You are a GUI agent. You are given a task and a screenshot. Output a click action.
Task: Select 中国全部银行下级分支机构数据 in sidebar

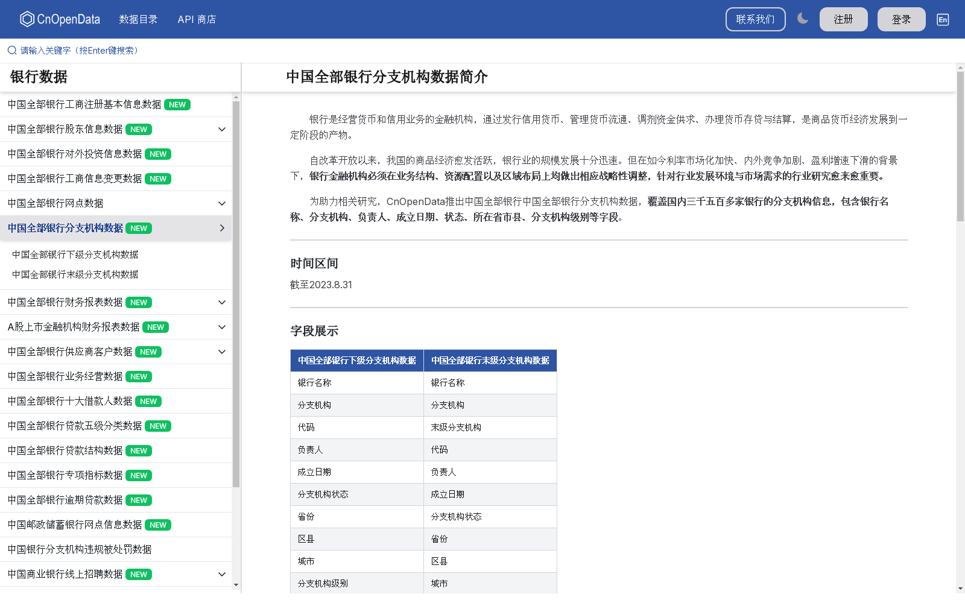point(75,254)
